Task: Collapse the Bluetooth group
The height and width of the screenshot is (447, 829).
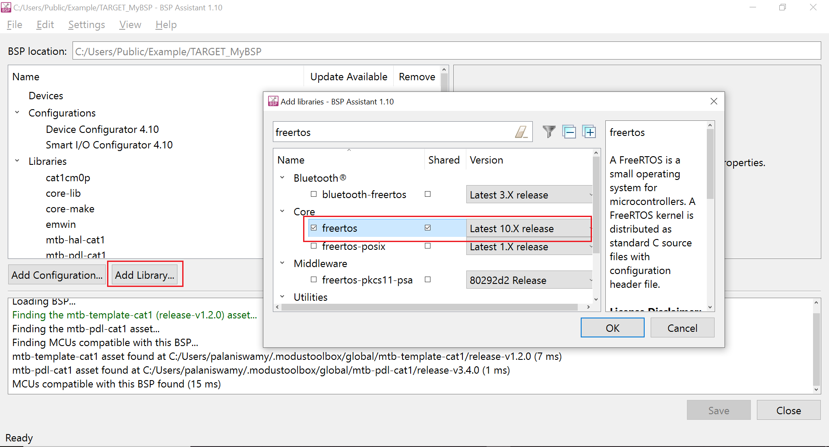Action: tap(282, 178)
